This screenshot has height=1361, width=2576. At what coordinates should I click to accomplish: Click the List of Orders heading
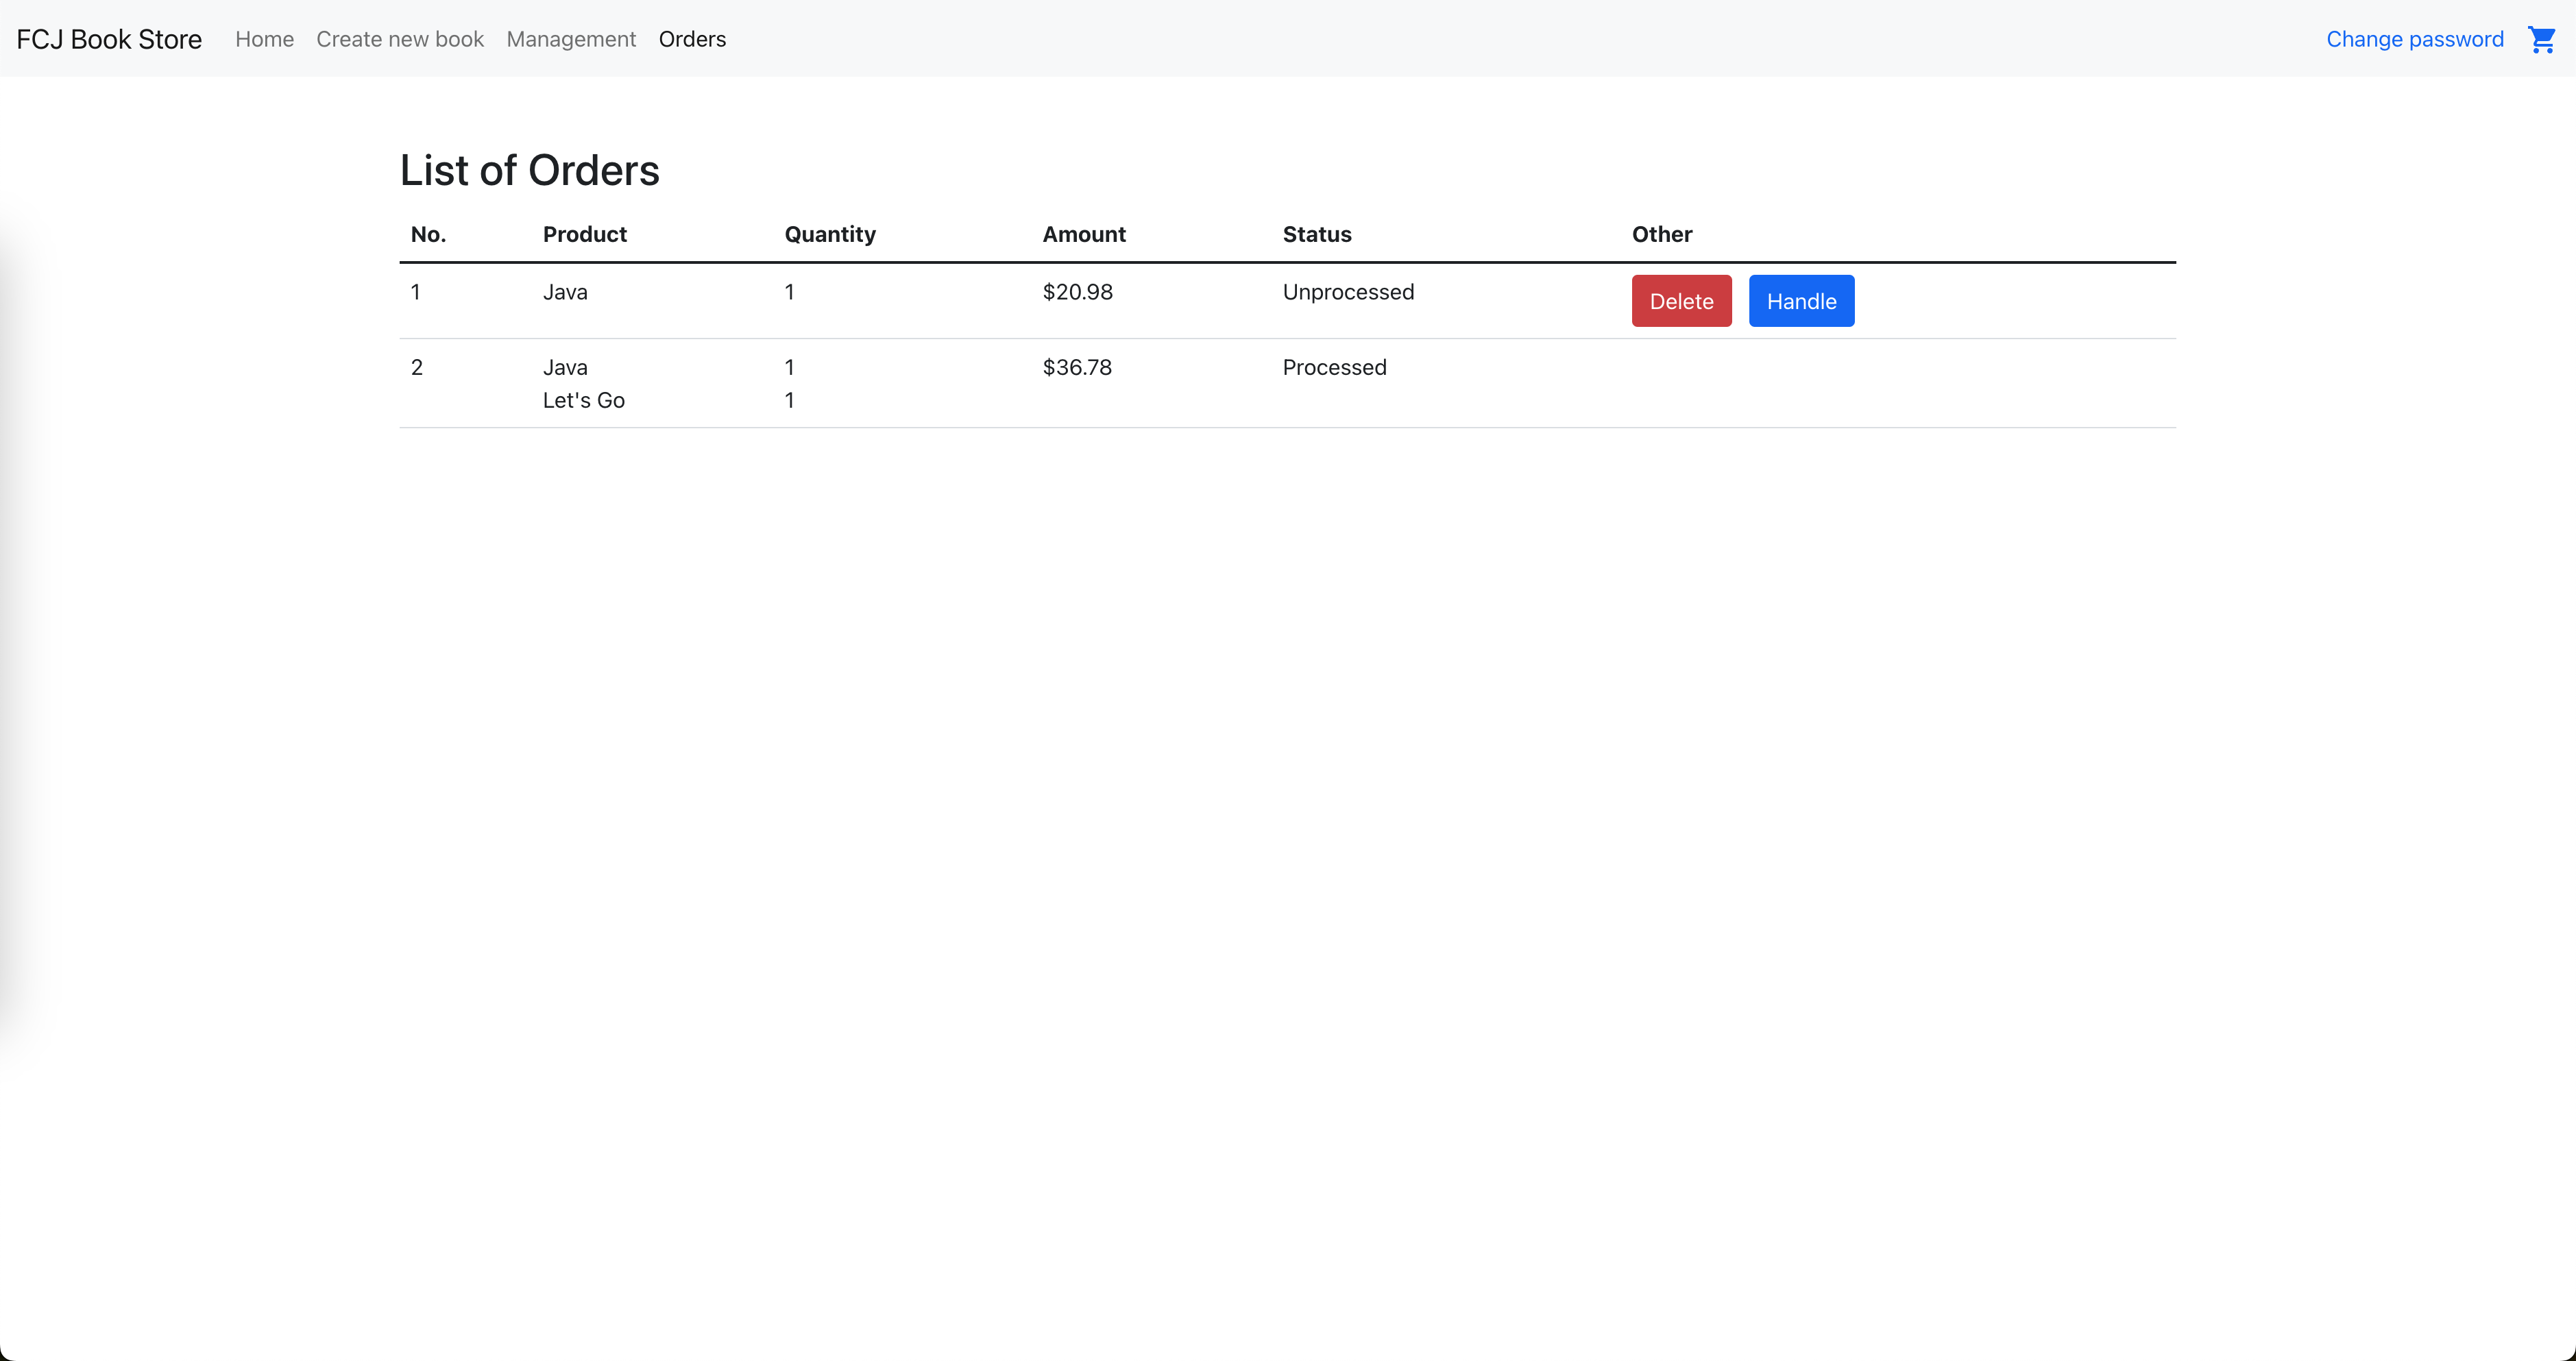pyautogui.click(x=529, y=170)
